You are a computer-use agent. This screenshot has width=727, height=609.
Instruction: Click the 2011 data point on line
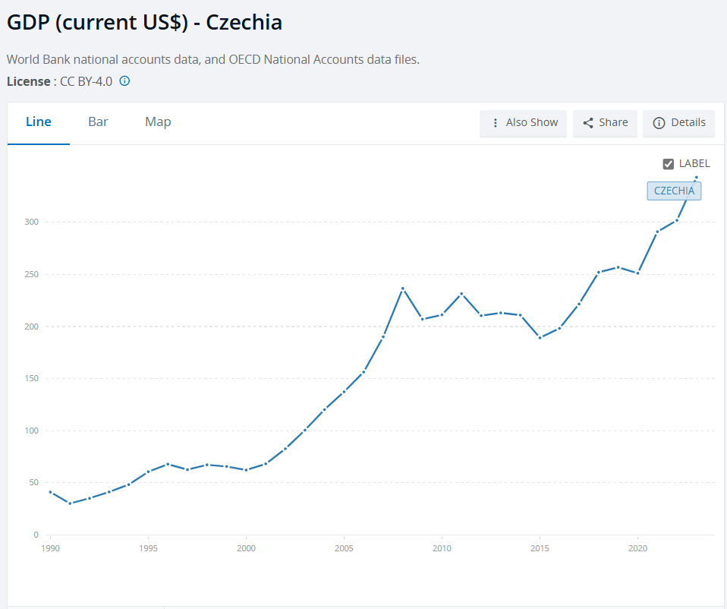tap(461, 294)
